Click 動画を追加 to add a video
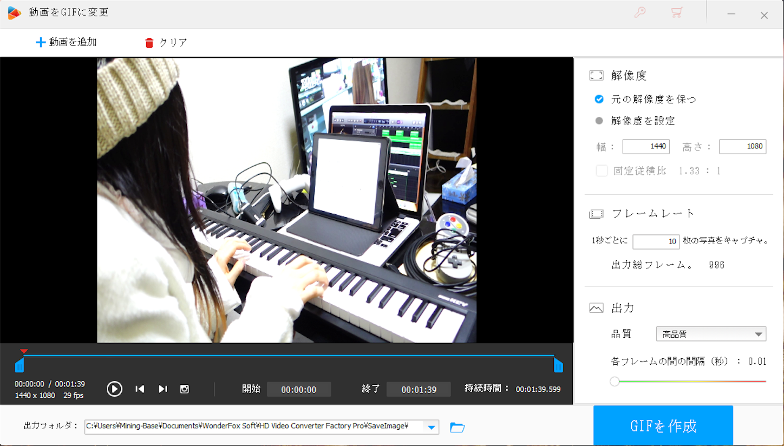This screenshot has height=446, width=784. (66, 42)
